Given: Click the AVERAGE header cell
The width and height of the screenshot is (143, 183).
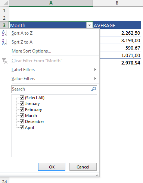Looking at the screenshot, I should pyautogui.click(x=117, y=25).
